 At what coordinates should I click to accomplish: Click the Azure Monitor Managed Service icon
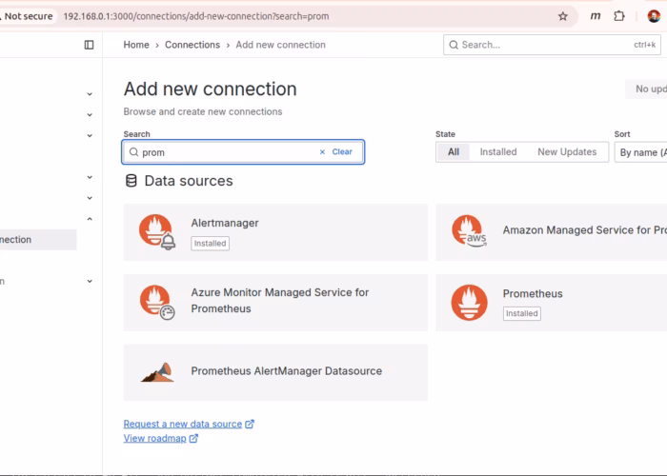156,301
